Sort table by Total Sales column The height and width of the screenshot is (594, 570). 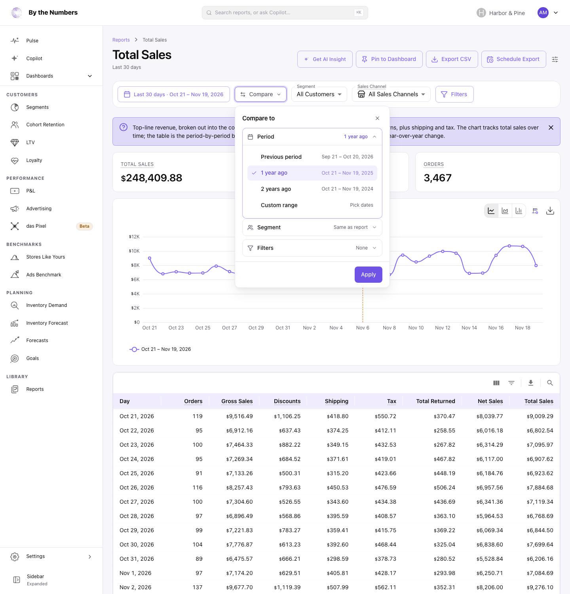coord(539,401)
